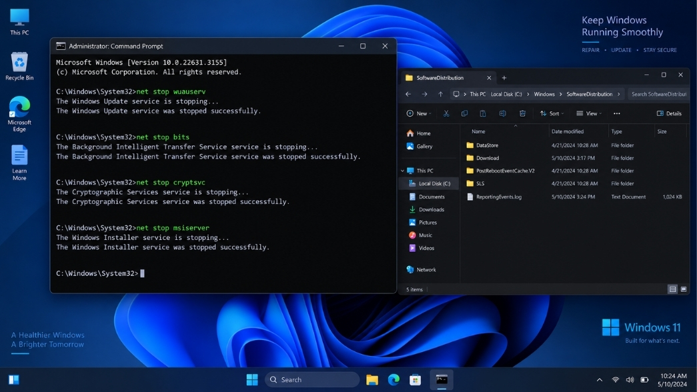Switch to details list view icon in status bar

click(x=672, y=289)
